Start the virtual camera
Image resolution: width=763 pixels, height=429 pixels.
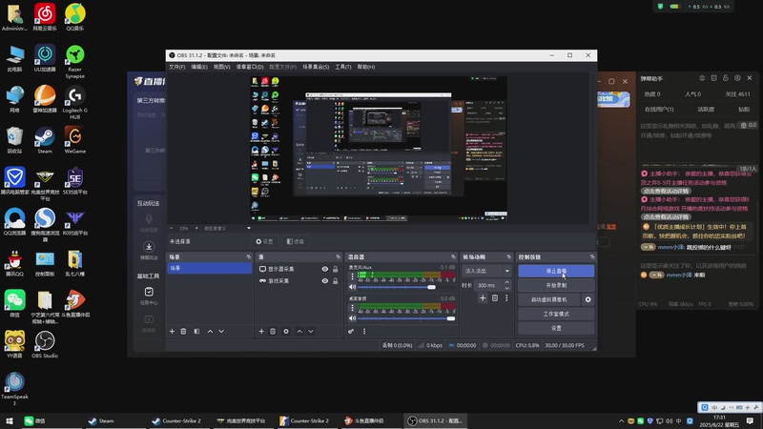click(x=549, y=299)
